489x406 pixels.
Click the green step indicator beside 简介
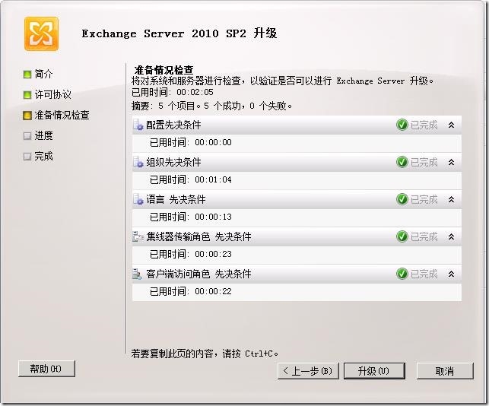[x=27, y=75]
